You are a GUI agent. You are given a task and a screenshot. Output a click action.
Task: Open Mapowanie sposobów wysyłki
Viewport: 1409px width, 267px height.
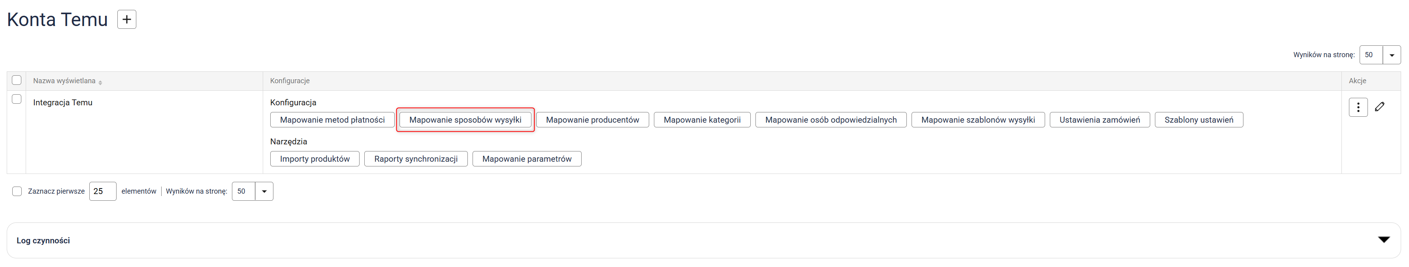click(x=465, y=120)
